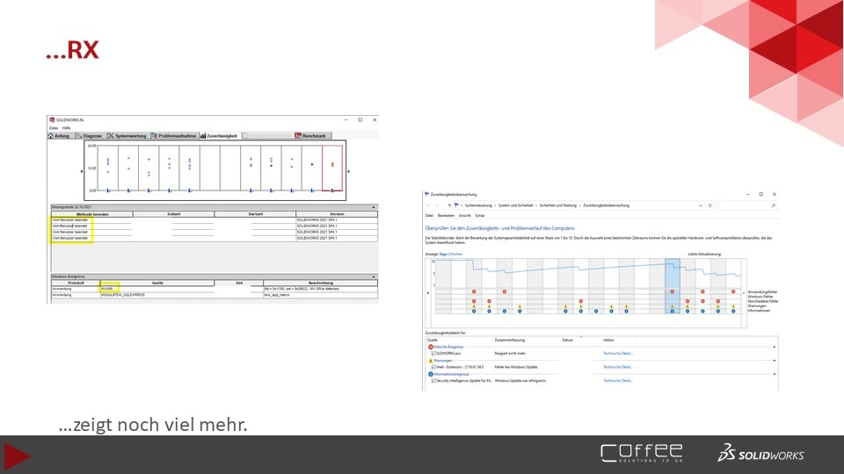Select the highlighted NVWMI source cell
Viewport: 844px width, 474px height.
pyautogui.click(x=110, y=289)
